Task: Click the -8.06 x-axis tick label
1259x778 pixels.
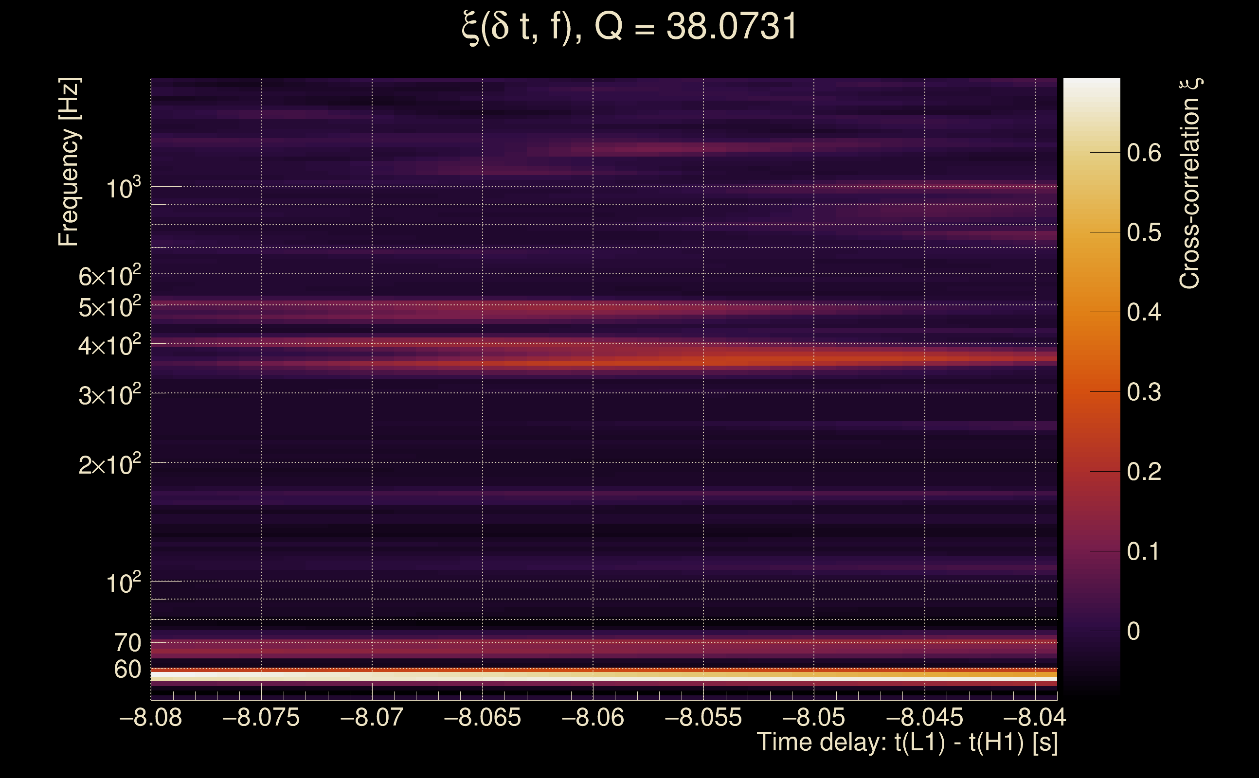Action: tap(593, 717)
